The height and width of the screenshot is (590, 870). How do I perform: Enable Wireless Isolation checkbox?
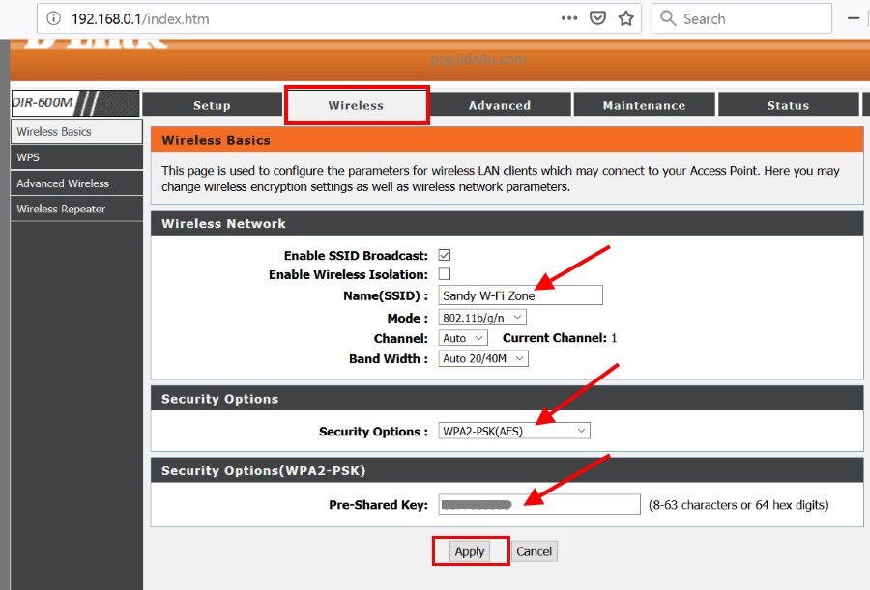tap(445, 275)
